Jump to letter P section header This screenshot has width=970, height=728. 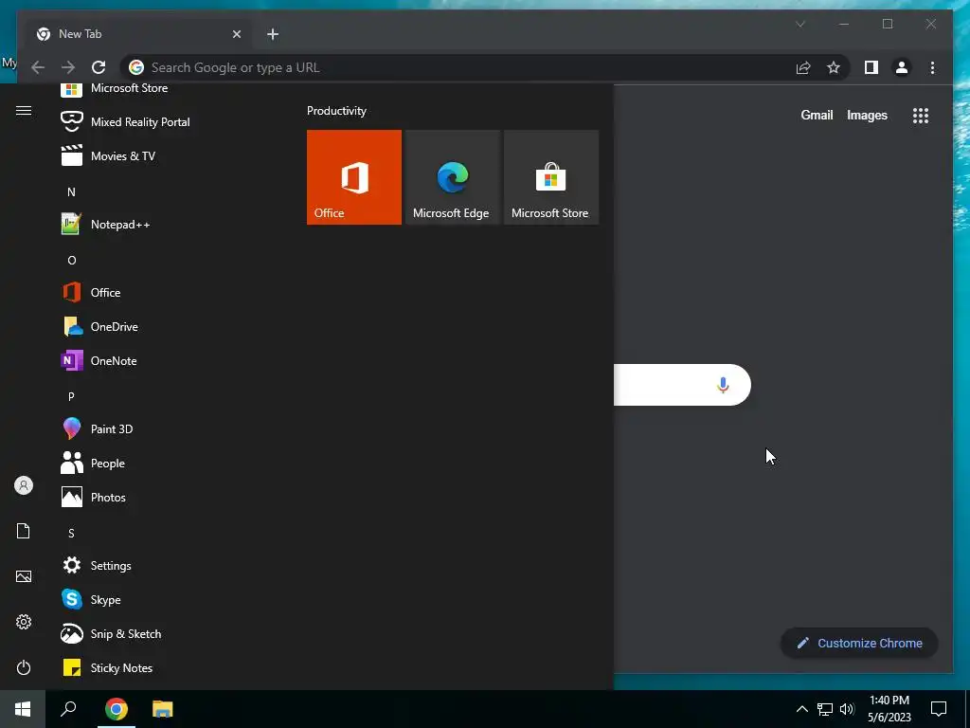71,396
